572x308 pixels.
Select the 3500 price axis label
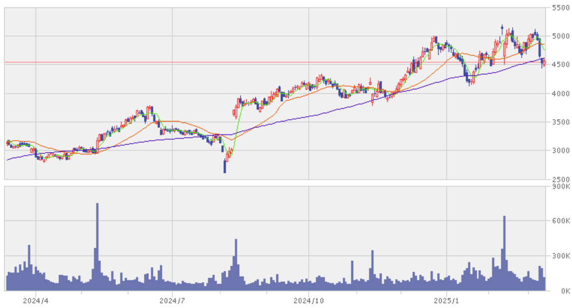click(x=561, y=122)
